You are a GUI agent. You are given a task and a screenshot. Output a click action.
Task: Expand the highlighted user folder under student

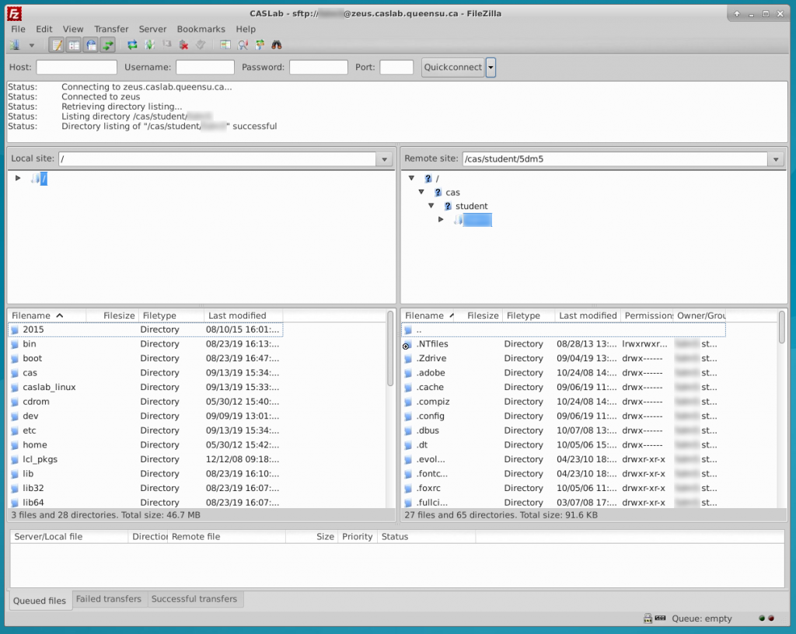[x=441, y=219]
